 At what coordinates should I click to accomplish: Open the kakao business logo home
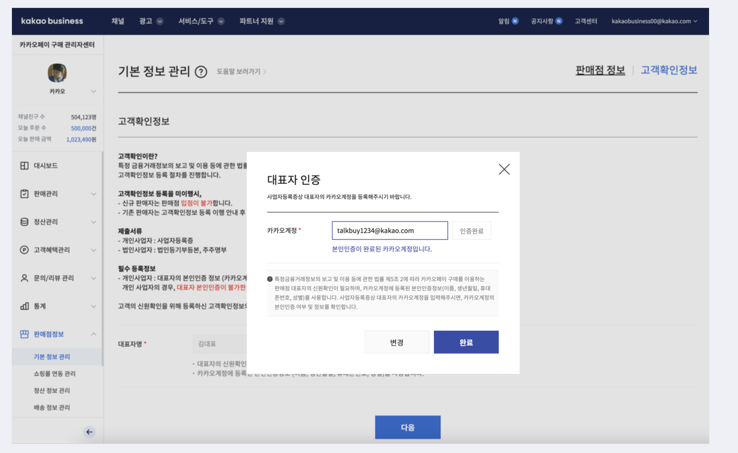(52, 21)
